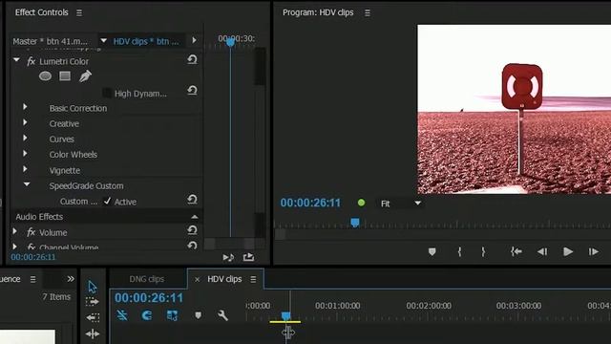Open Program monitor panel menu

(367, 12)
